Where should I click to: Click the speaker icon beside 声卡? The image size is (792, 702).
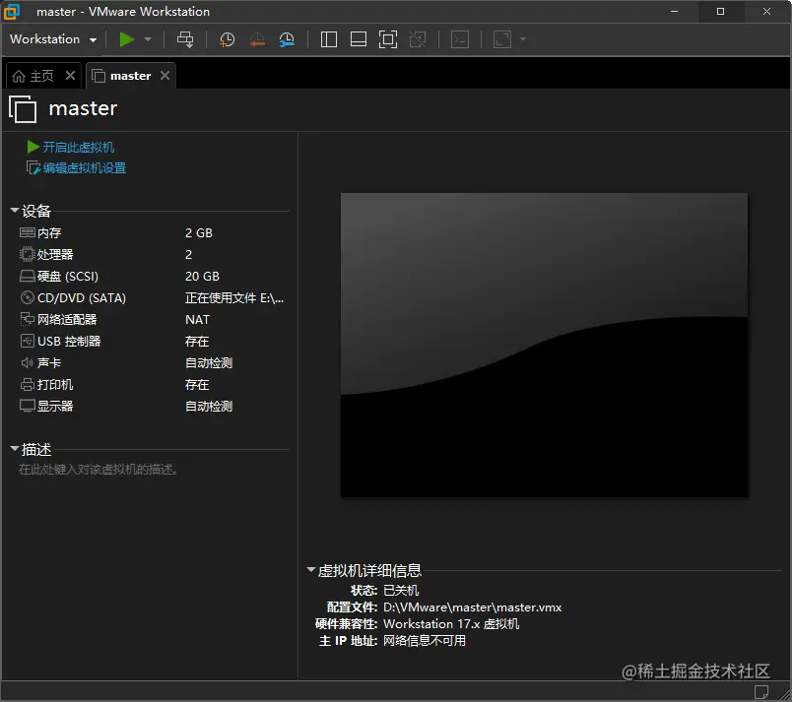click(28, 363)
